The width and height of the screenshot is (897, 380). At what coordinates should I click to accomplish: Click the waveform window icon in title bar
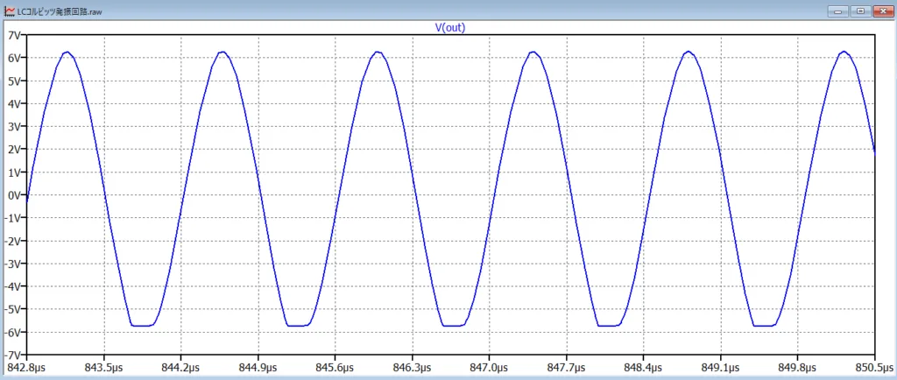tap(9, 11)
